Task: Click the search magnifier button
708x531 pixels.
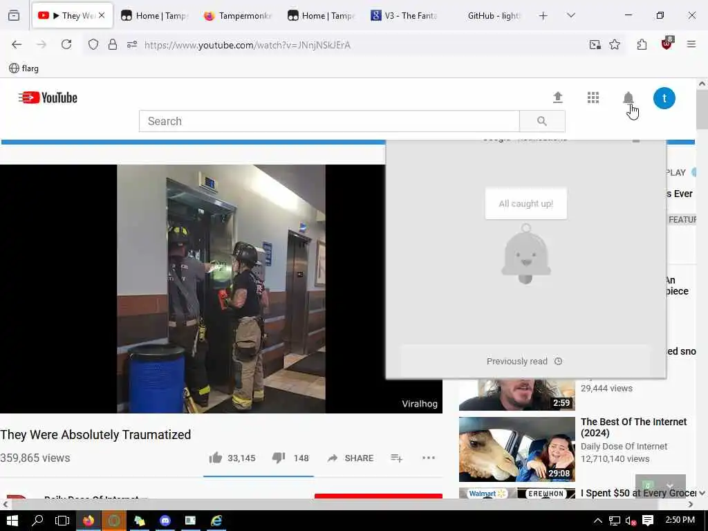Action: coord(542,121)
